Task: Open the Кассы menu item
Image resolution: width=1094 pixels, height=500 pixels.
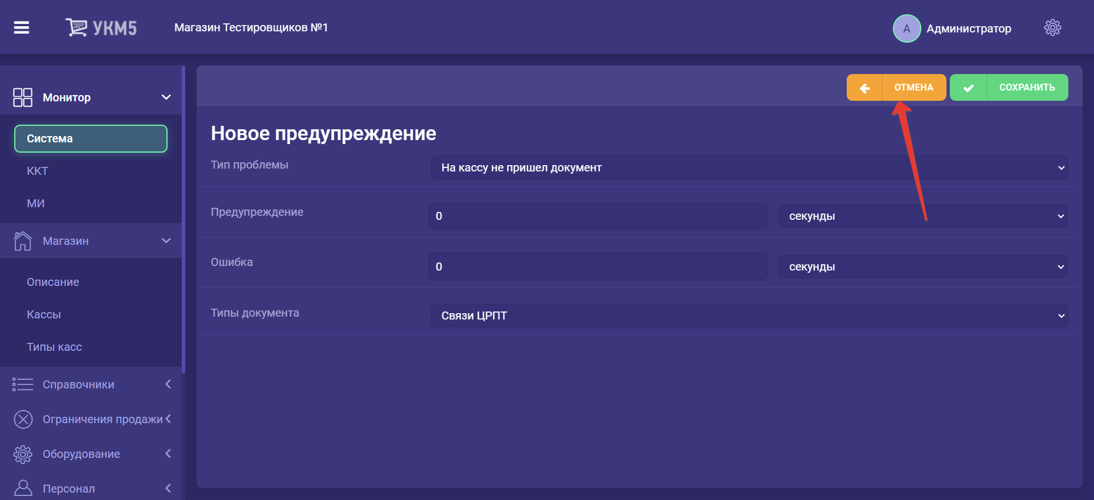Action: click(44, 314)
